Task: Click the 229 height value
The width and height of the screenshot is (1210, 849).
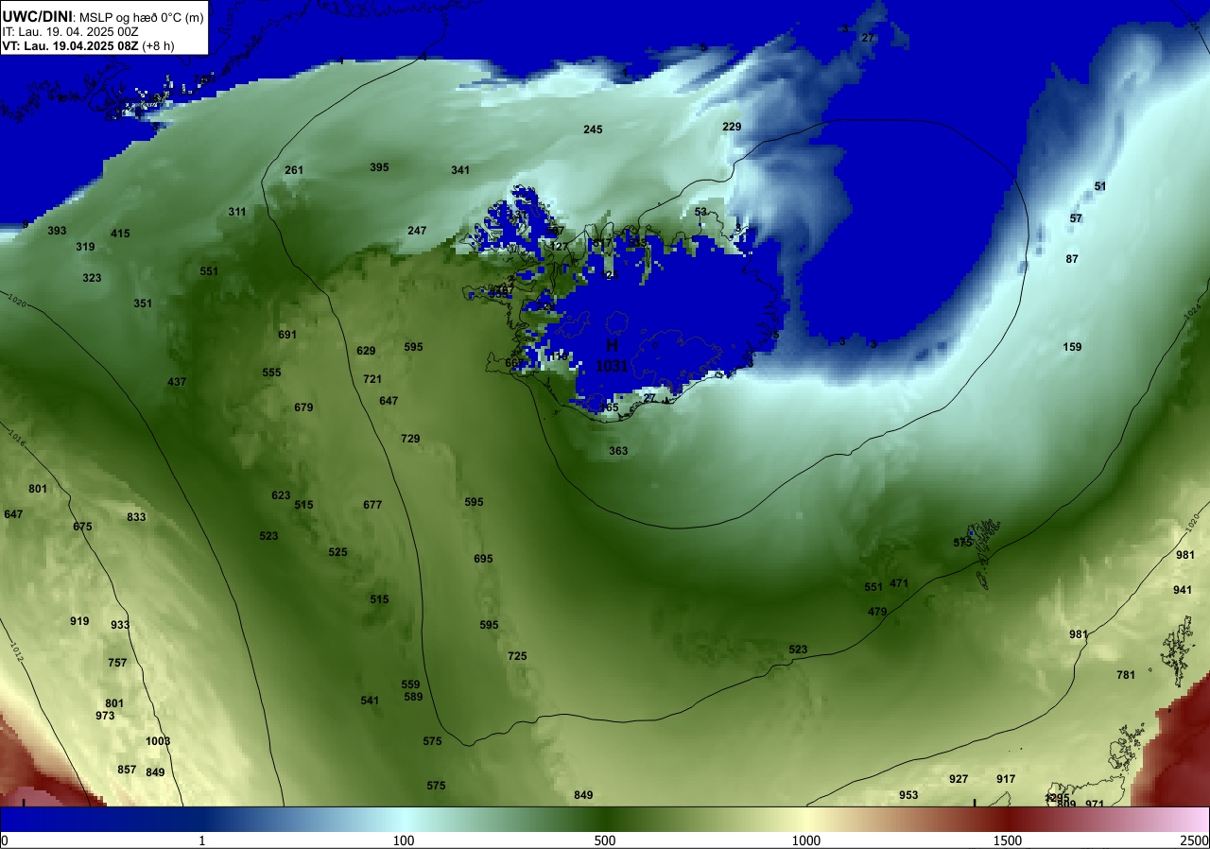Action: 732,127
